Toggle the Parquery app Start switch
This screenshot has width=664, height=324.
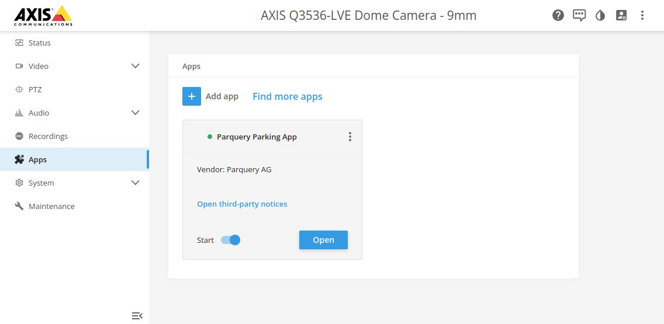pos(231,240)
